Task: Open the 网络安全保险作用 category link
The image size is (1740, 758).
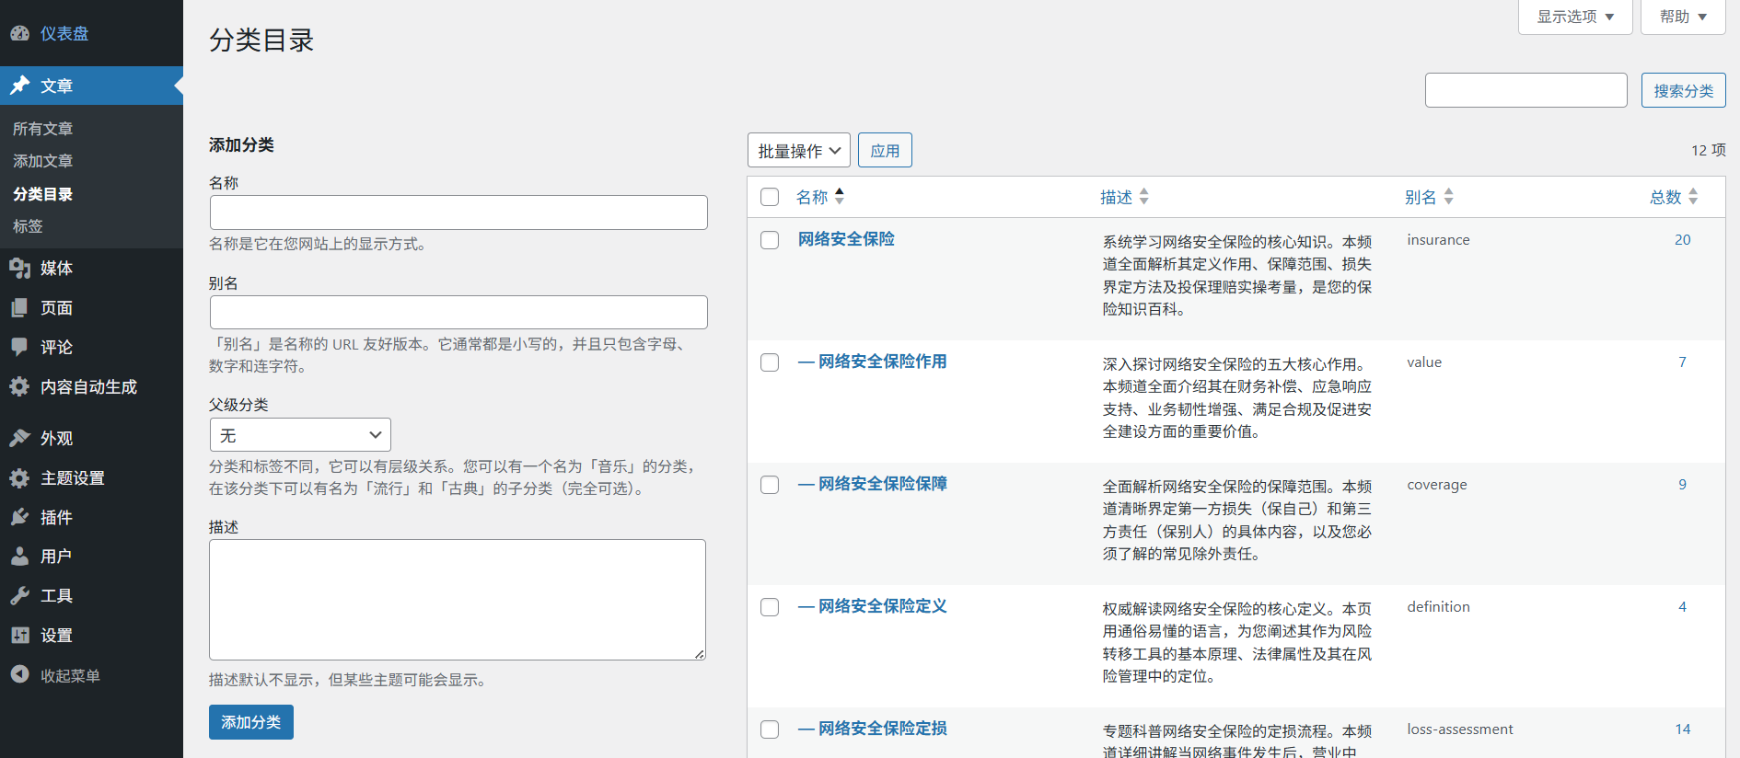Action: pyautogui.click(x=882, y=362)
